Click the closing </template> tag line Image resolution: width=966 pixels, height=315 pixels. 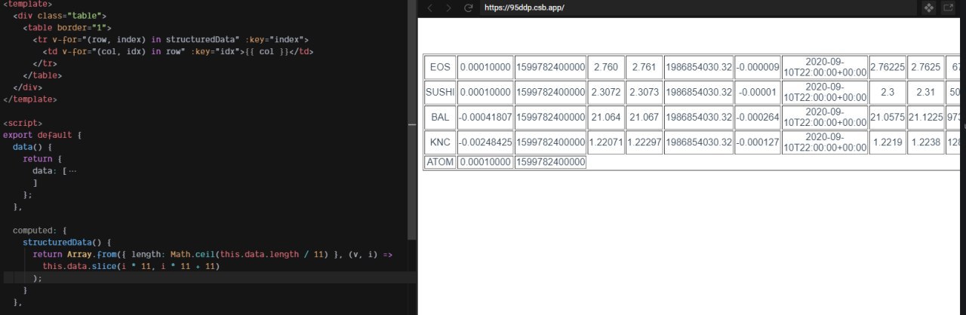29,99
